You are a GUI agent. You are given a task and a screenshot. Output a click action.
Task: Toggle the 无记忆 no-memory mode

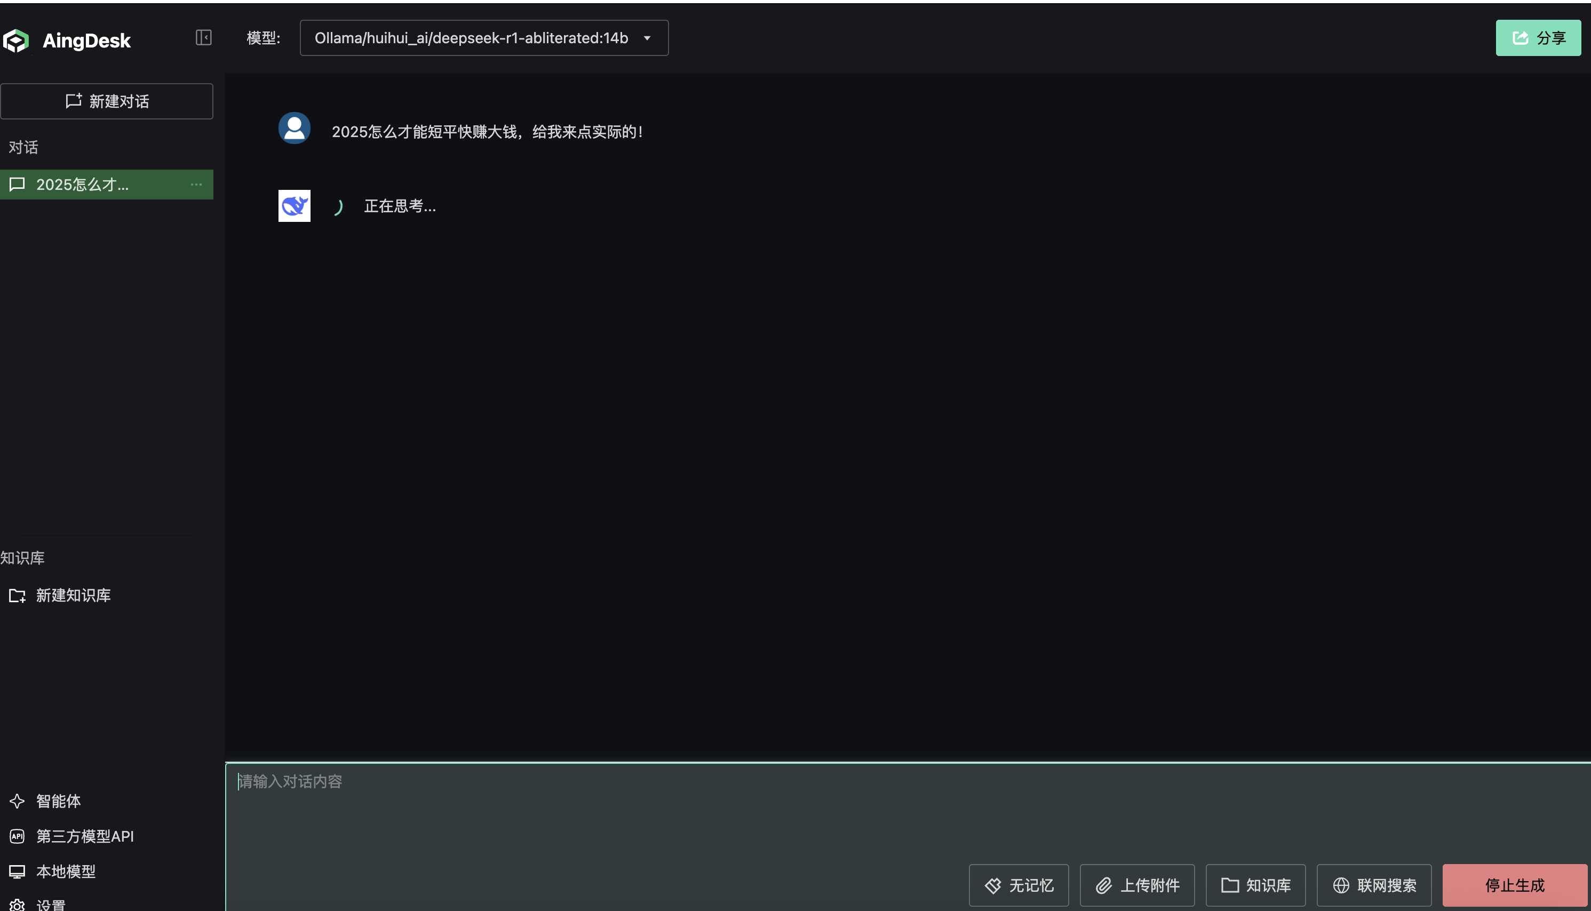(1019, 885)
